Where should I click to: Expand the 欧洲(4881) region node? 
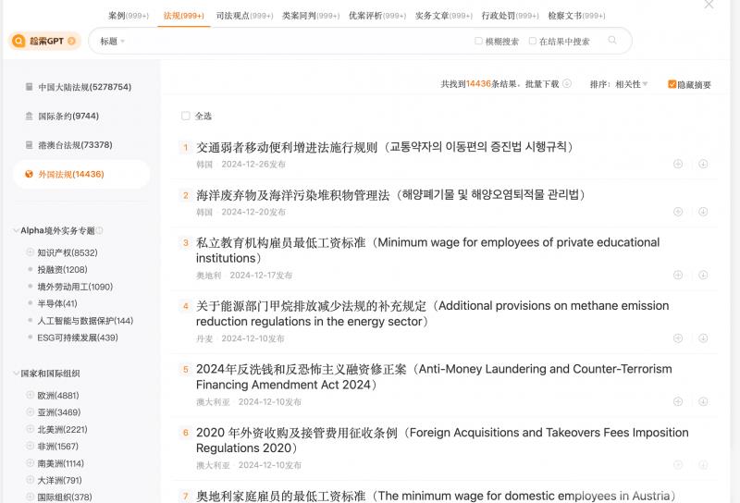(31, 395)
